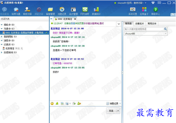This screenshot has width=176, height=123.
Task: Click the side panel collapse handle
Action: point(122,73)
